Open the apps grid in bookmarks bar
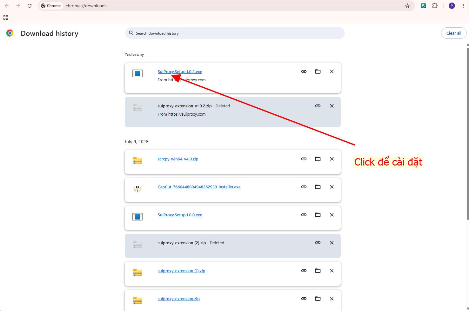Screen dimensions: 469x311 [6, 17]
